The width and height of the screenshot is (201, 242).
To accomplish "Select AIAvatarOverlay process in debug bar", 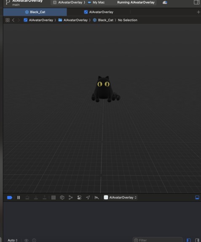I will pos(121,198).
